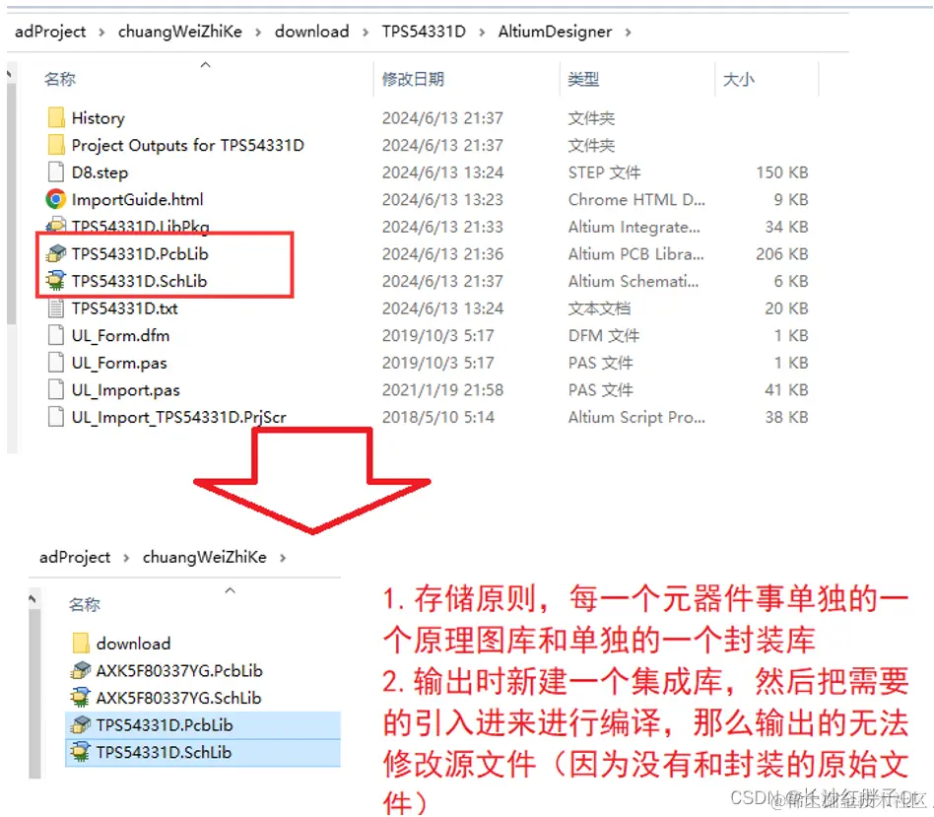
Task: Click the TPS54331D.txt document icon
Action: 56,308
